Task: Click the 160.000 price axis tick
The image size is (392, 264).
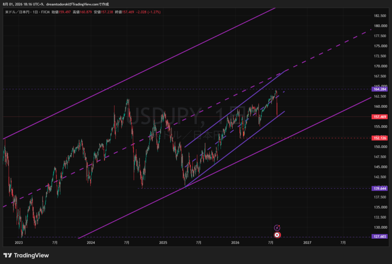Action: (x=380, y=107)
